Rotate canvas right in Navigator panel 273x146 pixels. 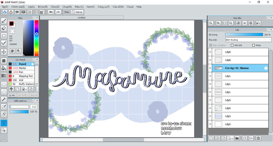coord(251,23)
